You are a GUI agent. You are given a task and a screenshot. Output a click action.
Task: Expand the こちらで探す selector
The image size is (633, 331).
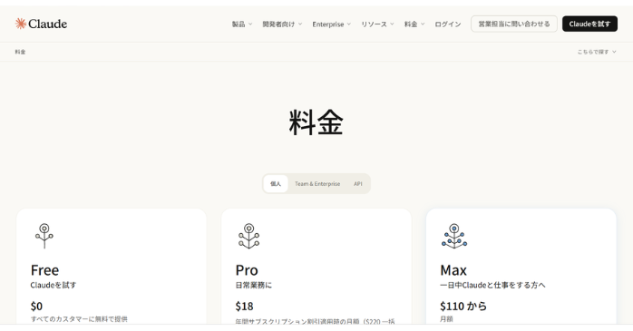click(597, 52)
